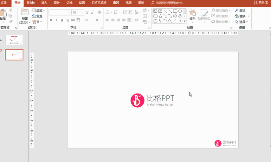Increase font size with the larger A icon
The height and width of the screenshot is (162, 271).
87,13
